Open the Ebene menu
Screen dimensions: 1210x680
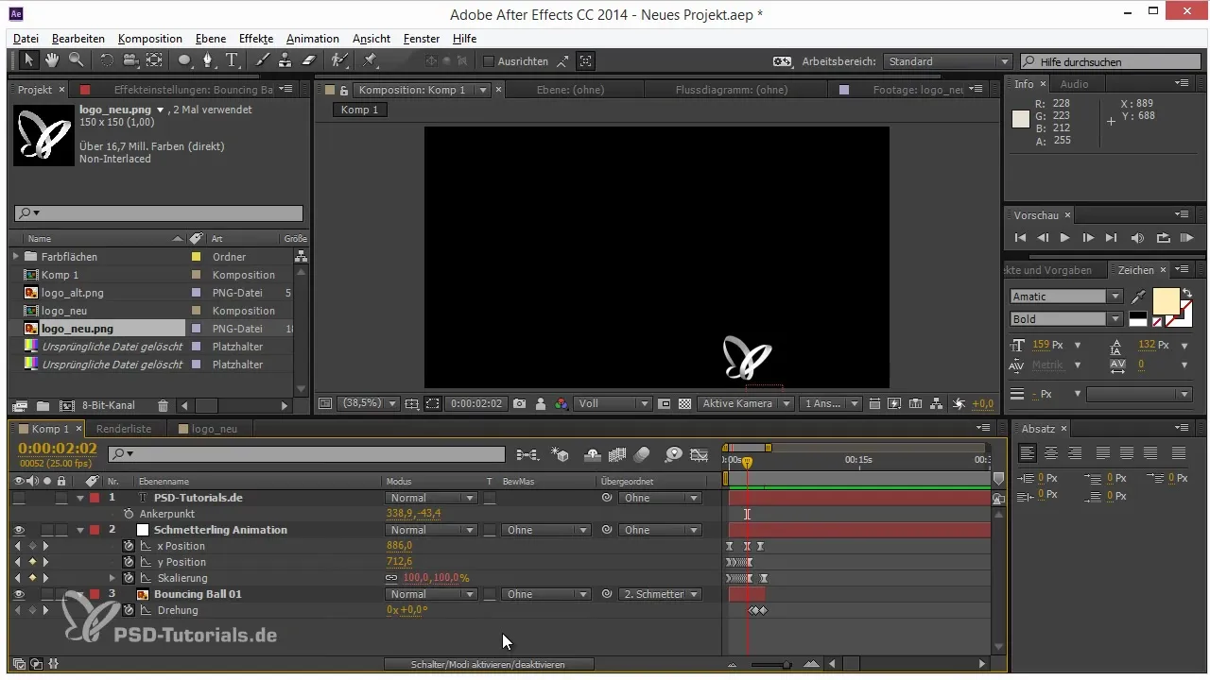click(x=211, y=39)
